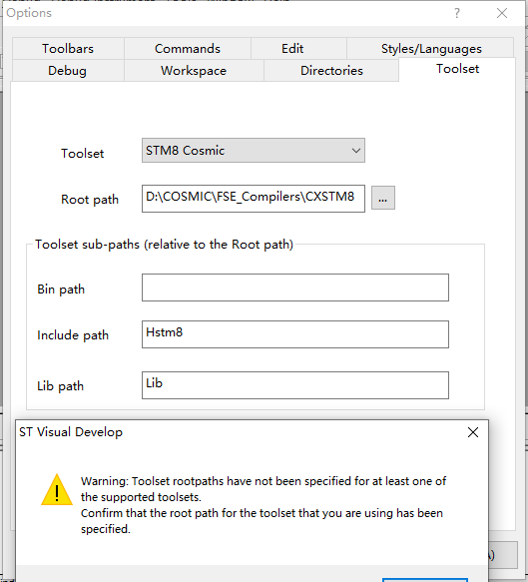This screenshot has height=582, width=528.
Task: Switch to the Debug tab
Action: [67, 71]
